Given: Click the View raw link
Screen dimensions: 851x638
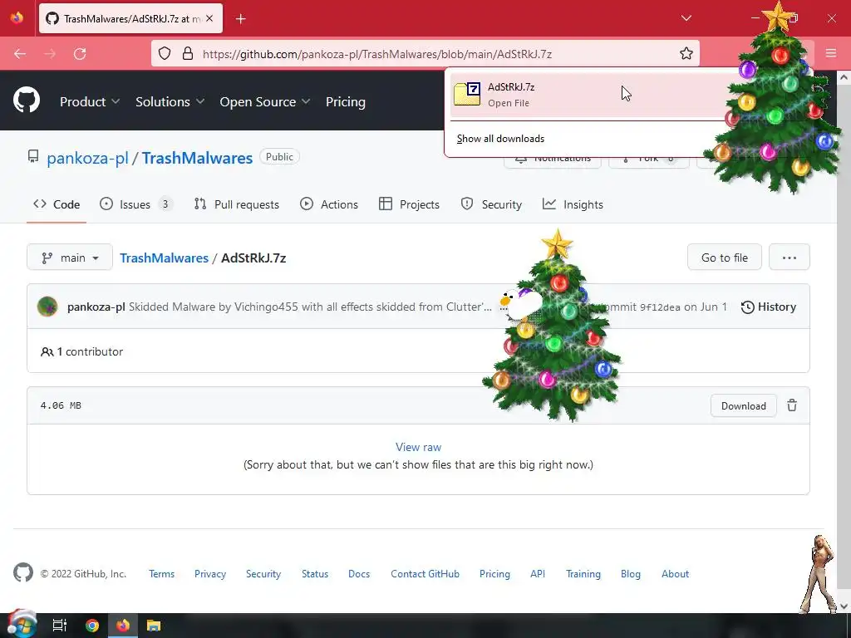Looking at the screenshot, I should pos(419,447).
